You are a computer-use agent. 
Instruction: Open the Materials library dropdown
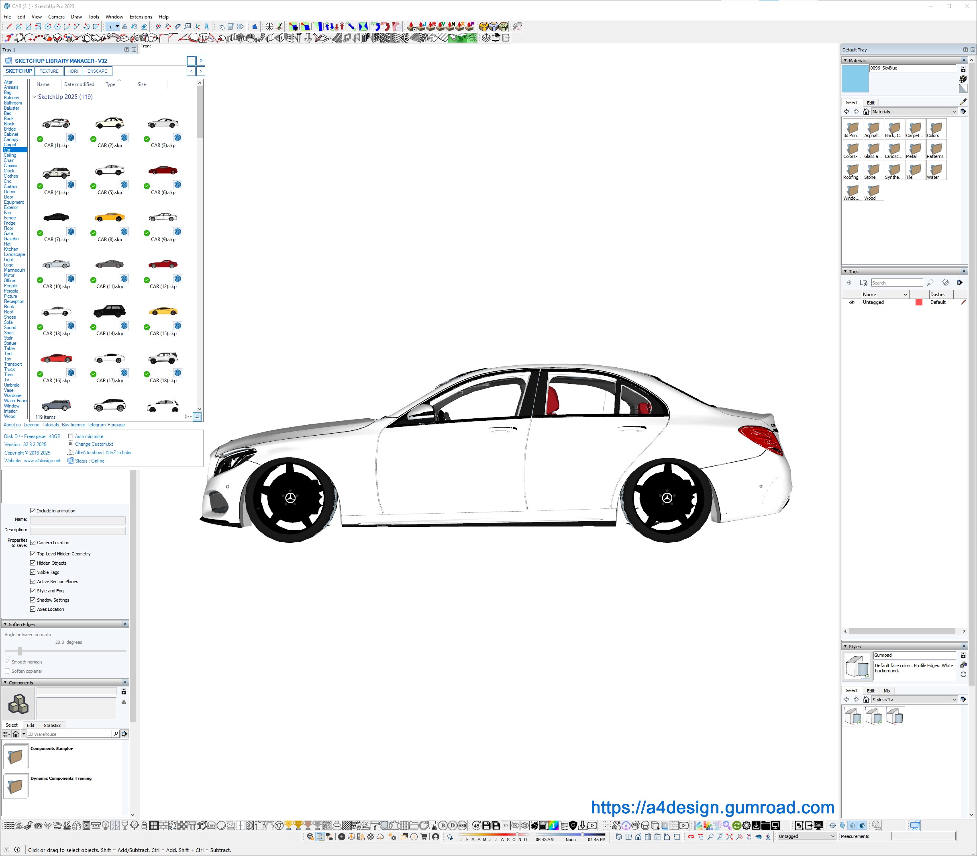click(914, 112)
